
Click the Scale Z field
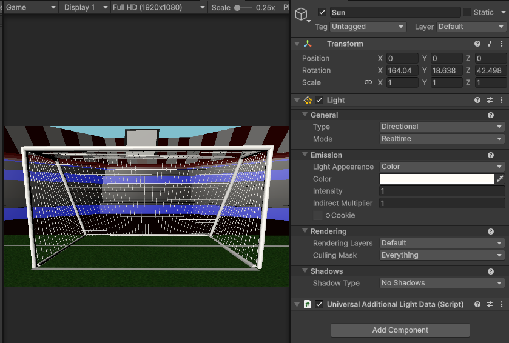click(x=491, y=82)
